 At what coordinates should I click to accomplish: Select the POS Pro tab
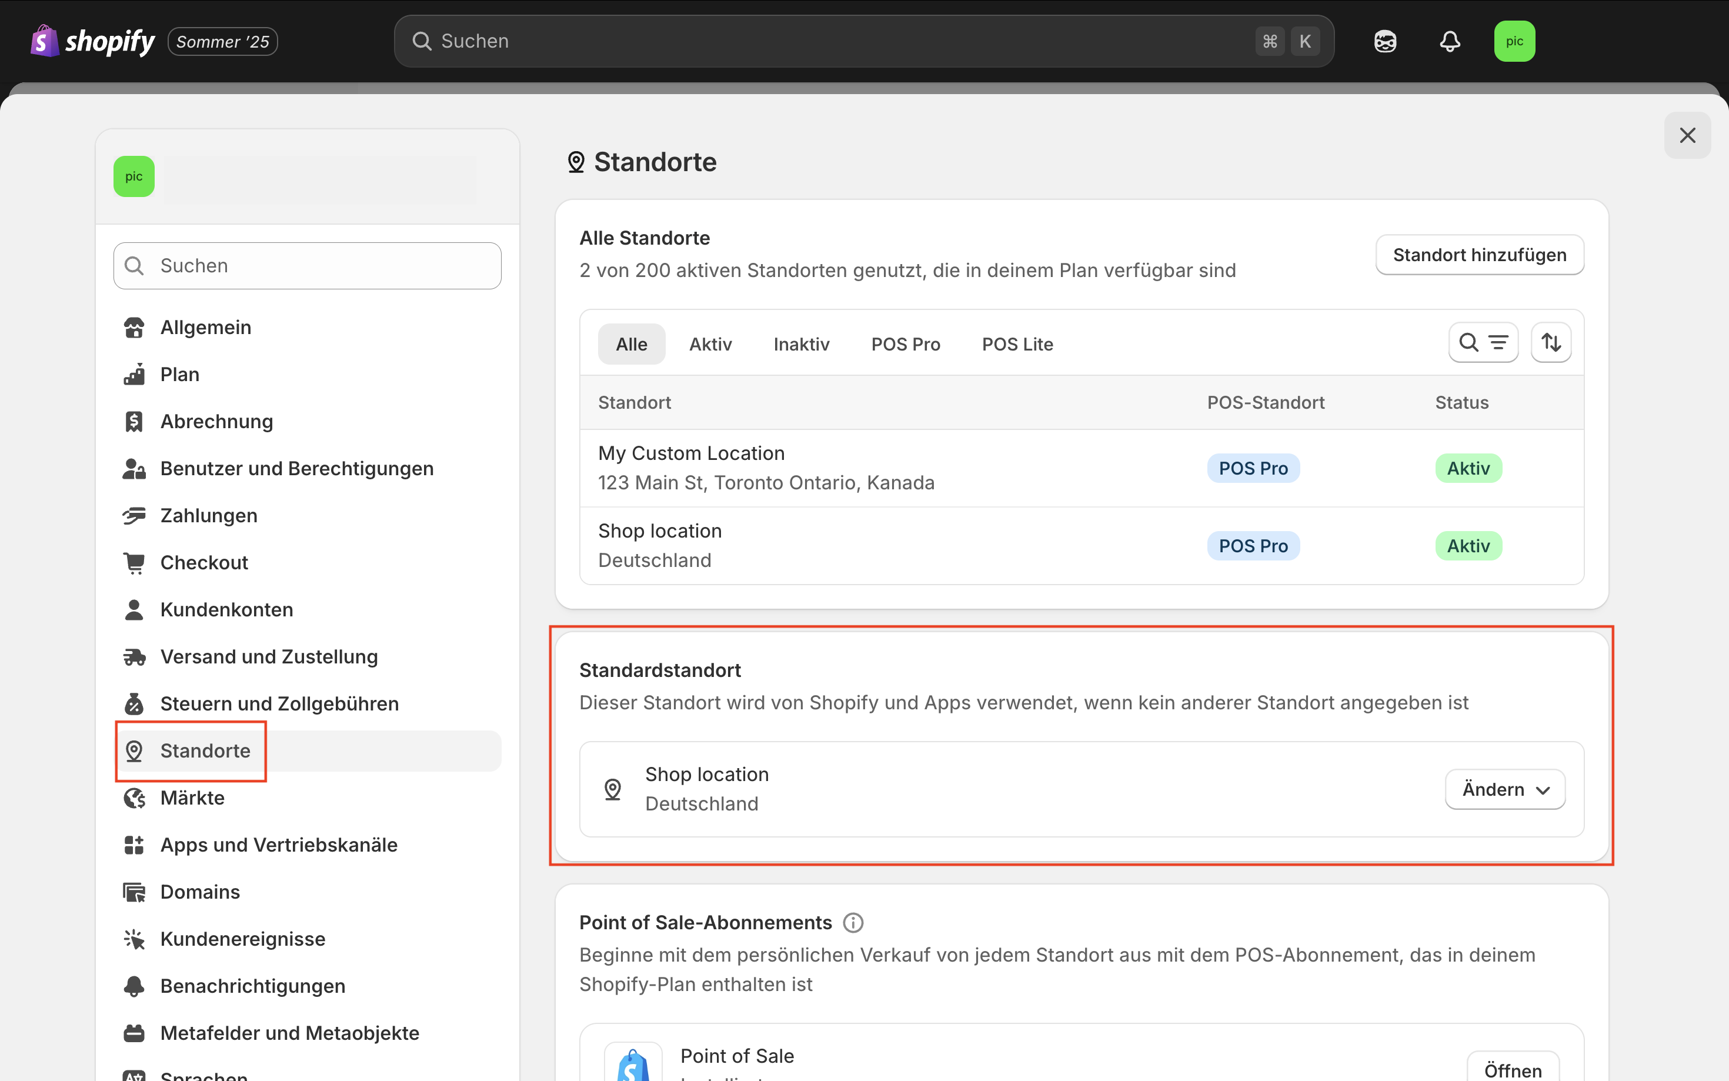coord(905,345)
